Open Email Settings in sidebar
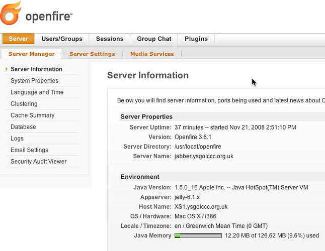Screen dimensions: 325x251 tap(29, 150)
